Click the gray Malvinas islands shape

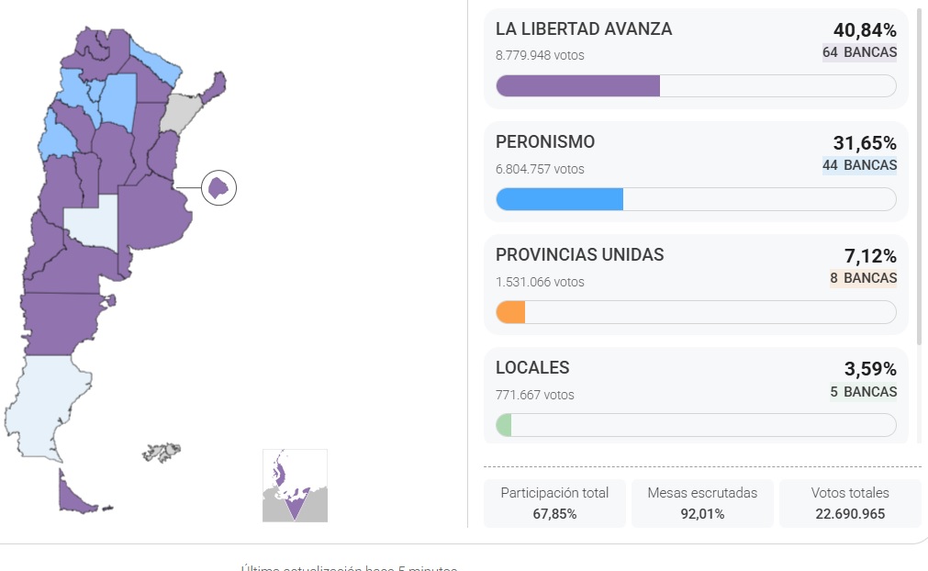tap(162, 452)
